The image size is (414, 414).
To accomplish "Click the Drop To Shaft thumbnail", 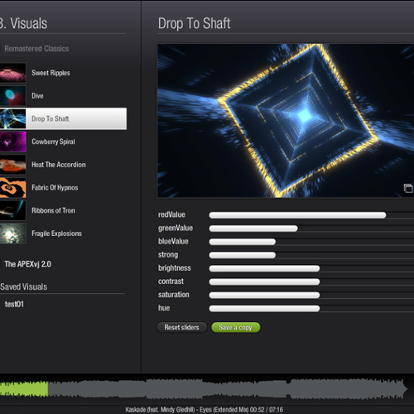I will pyautogui.click(x=12, y=118).
